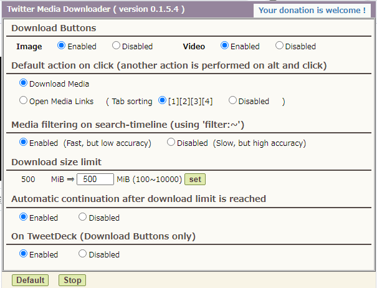The image size is (377, 288).
Task: Disable Image download button
Action: 116,46
